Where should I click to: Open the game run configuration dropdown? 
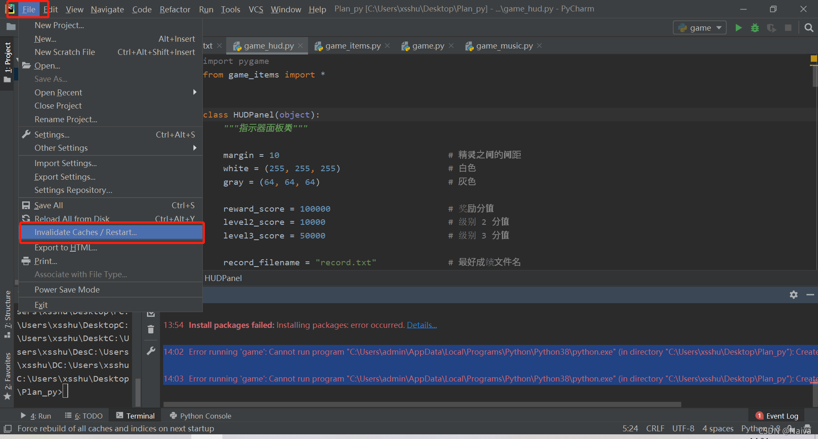pos(700,28)
